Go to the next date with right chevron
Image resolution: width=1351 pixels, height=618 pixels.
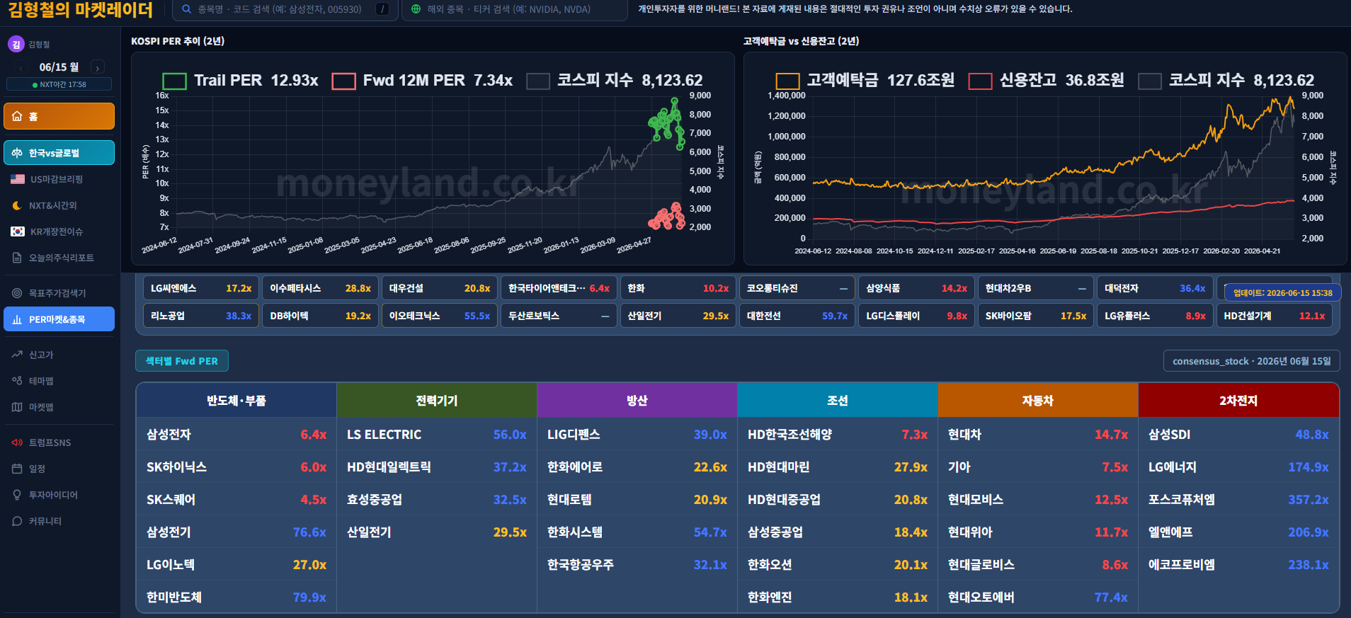tap(98, 68)
